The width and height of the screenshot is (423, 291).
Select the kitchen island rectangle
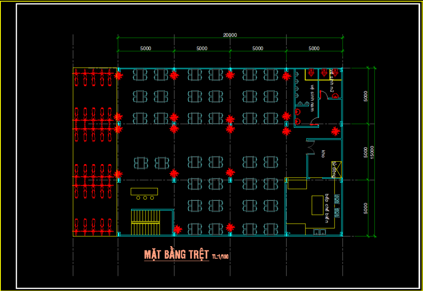318,205
